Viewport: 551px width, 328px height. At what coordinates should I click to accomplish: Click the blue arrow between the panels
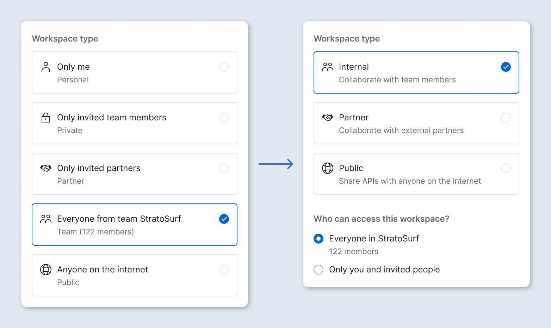pos(275,164)
